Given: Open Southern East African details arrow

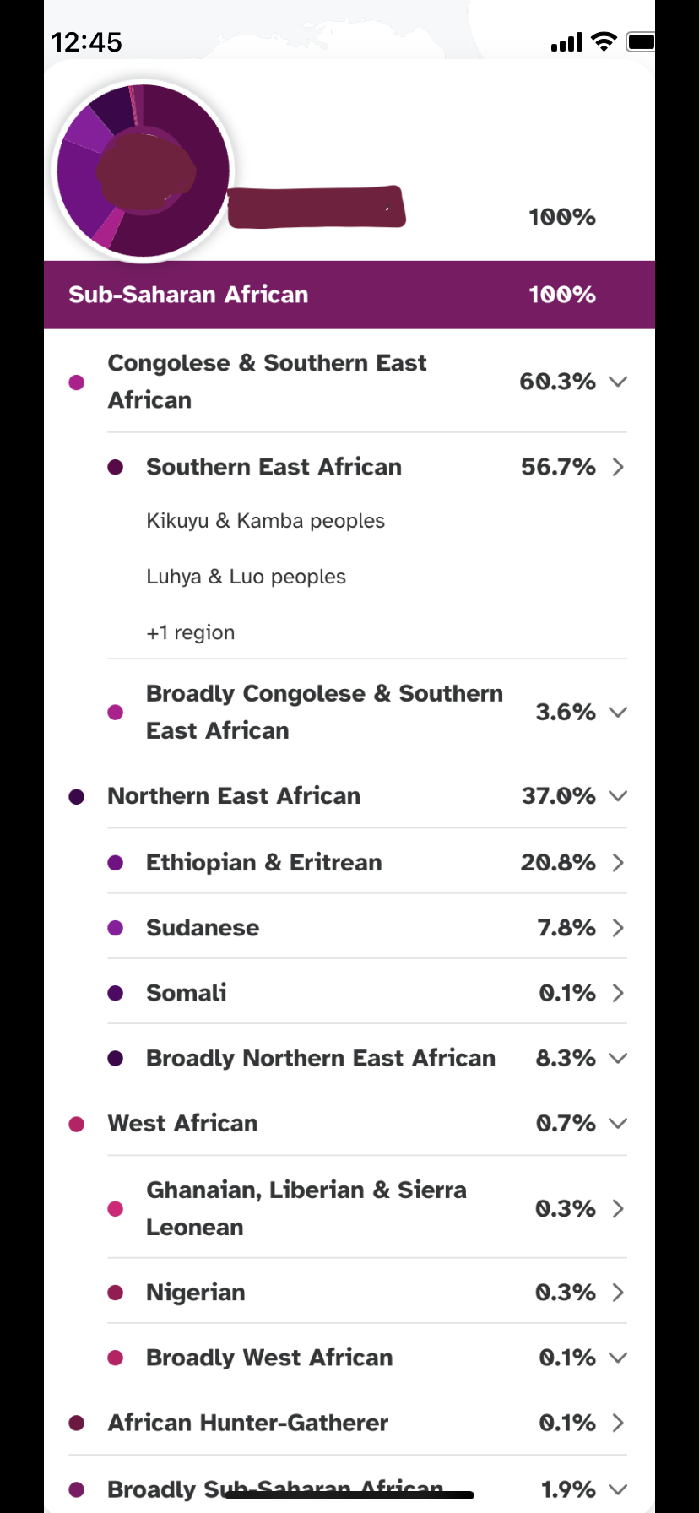Looking at the screenshot, I should (618, 467).
